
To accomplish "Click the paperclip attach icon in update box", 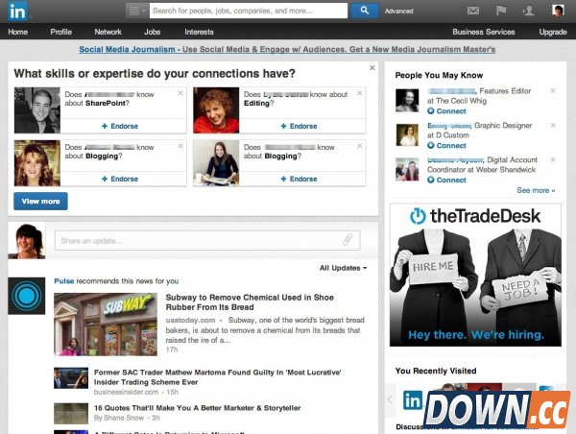I will (x=348, y=239).
